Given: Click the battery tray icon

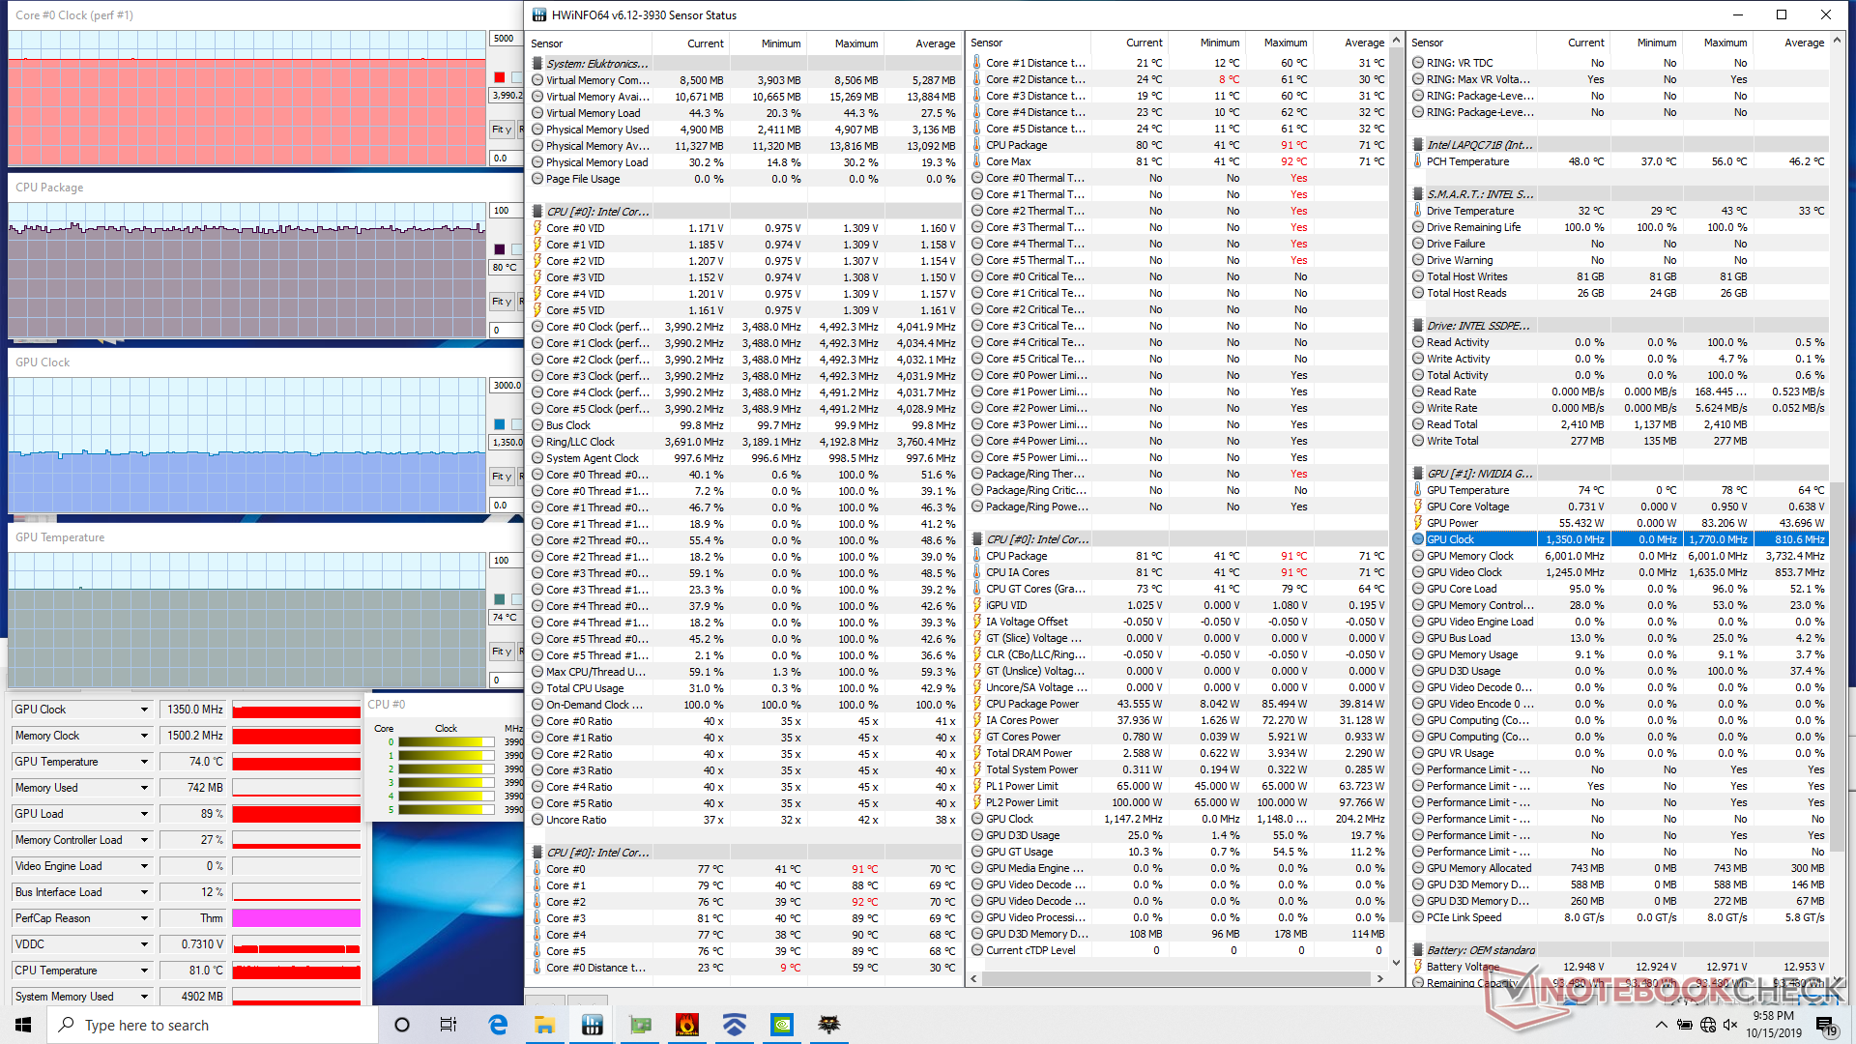Looking at the screenshot, I should [x=1685, y=1025].
